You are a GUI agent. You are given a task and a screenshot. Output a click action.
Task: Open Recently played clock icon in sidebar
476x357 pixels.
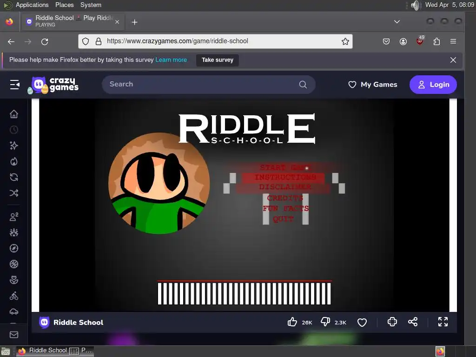[14, 130]
